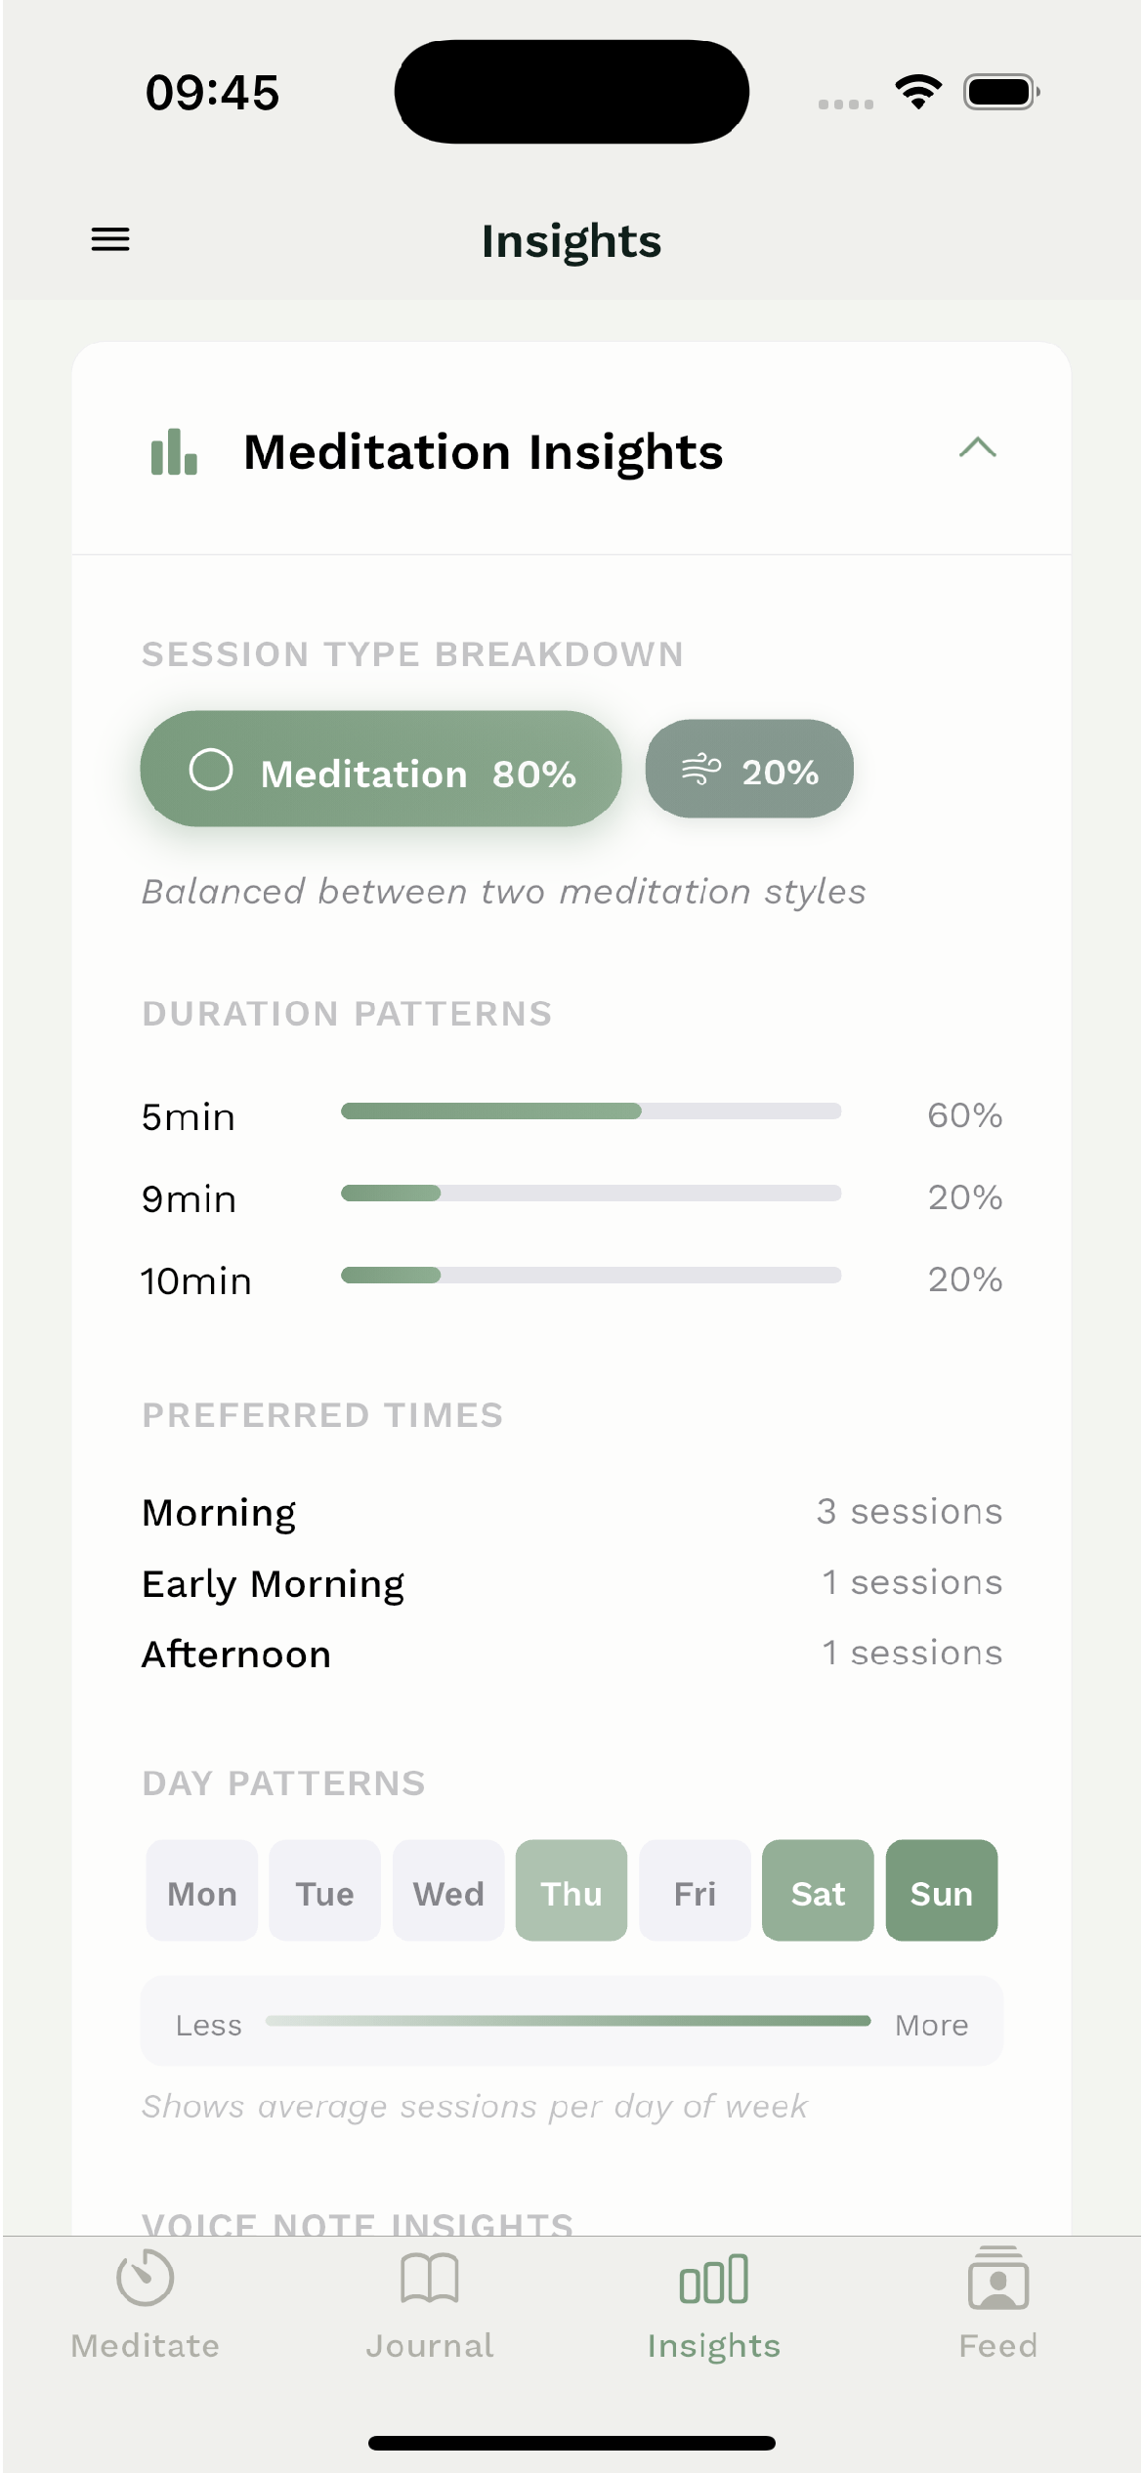The height and width of the screenshot is (2473, 1143).
Task: Toggle the Sun day pattern chip
Action: (x=940, y=1891)
